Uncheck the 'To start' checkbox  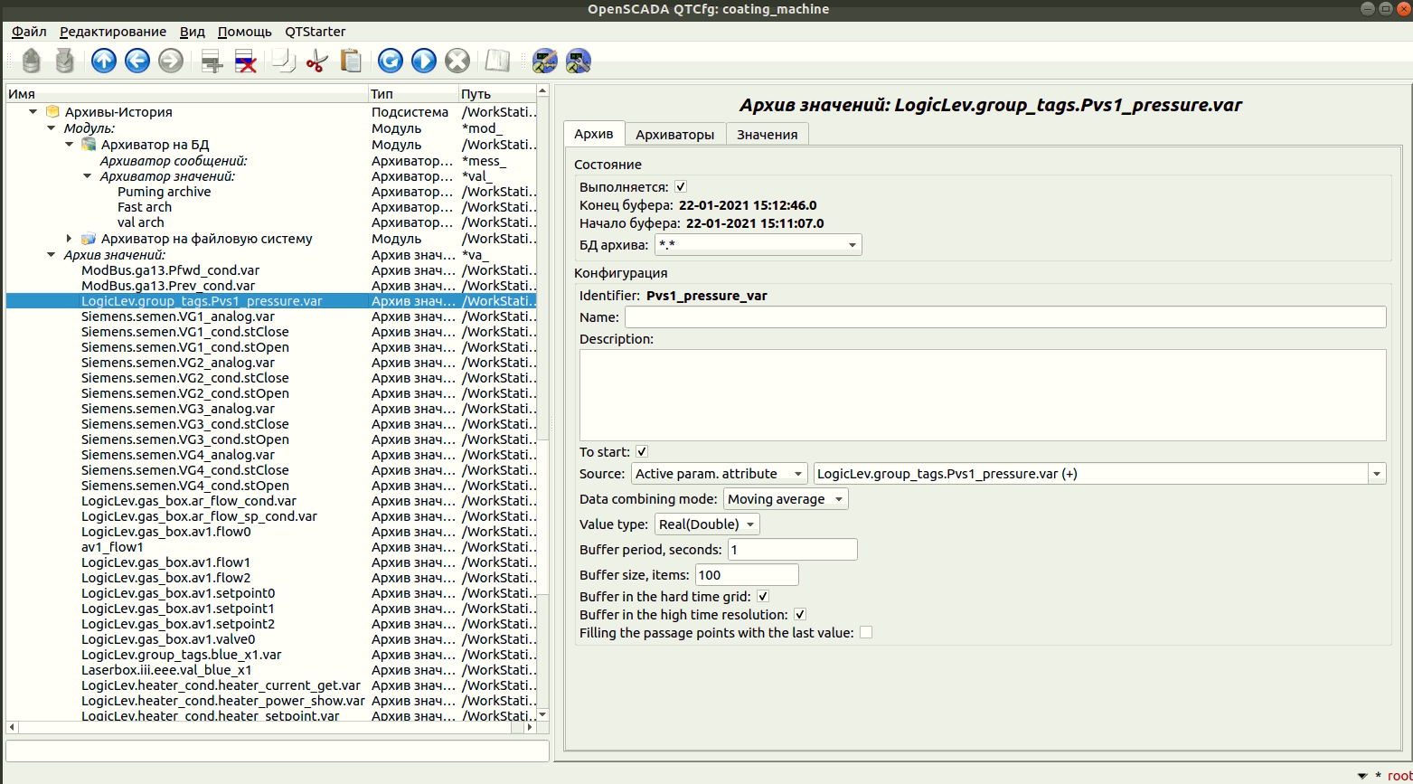pyautogui.click(x=642, y=452)
